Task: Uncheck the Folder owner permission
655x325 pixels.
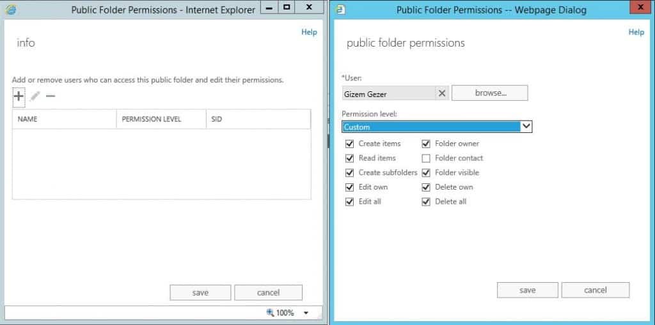Action: click(x=426, y=144)
